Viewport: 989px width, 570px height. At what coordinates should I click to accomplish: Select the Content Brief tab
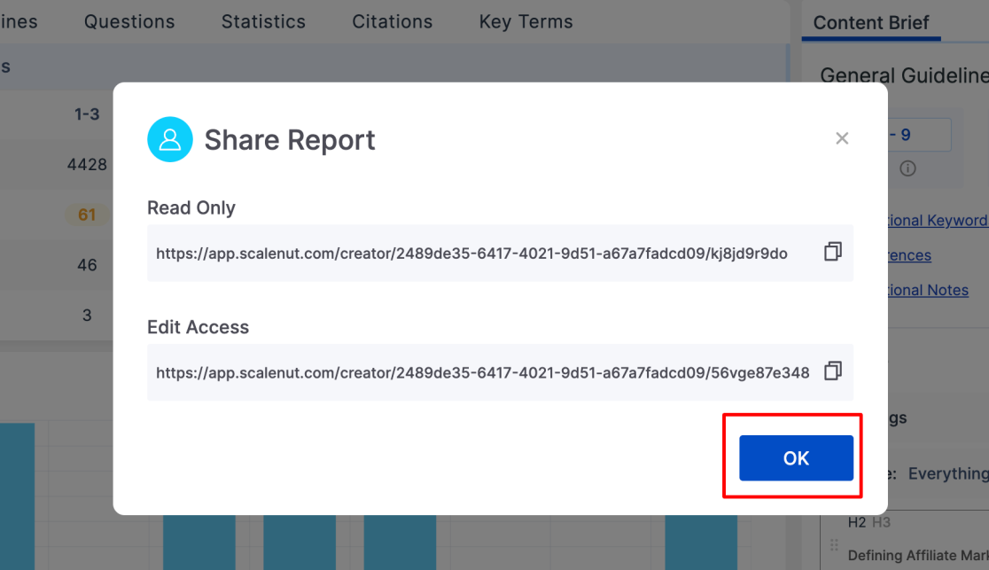[871, 23]
